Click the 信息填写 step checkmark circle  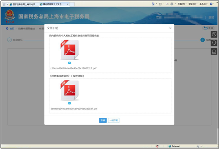tap(9, 40)
